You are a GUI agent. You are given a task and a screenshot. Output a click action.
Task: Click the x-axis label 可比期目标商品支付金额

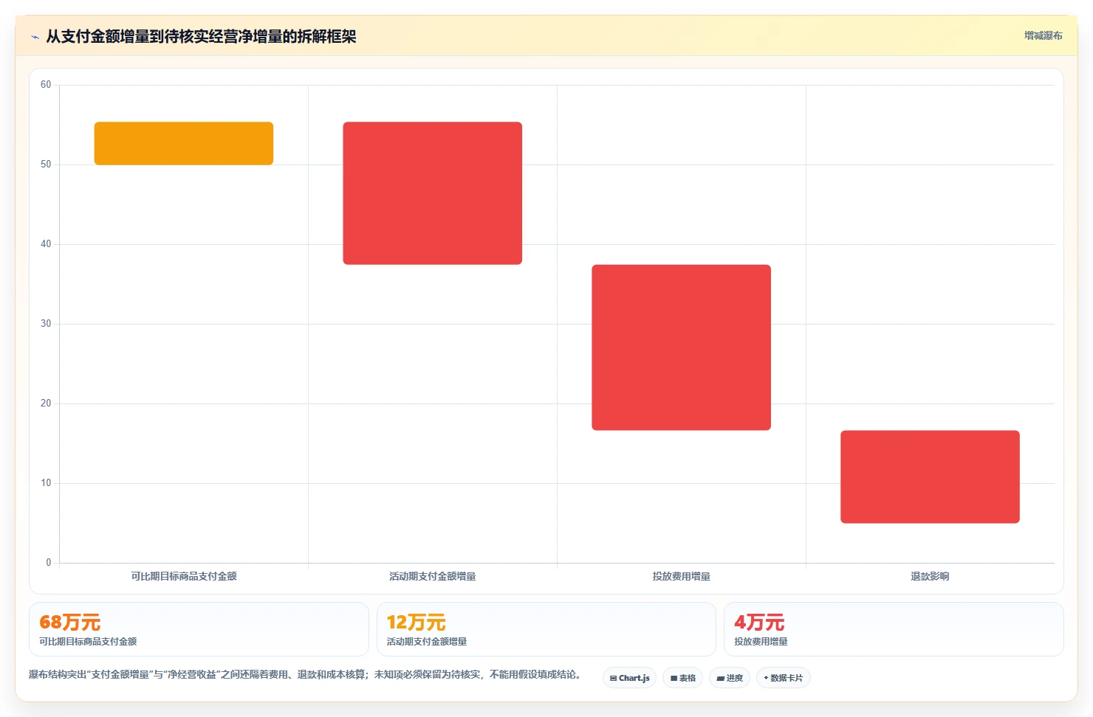184,576
